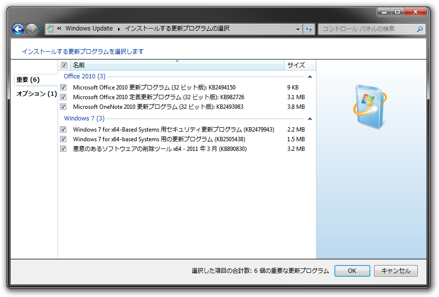
Task: Close the Windows Update window
Action: point(415,12)
